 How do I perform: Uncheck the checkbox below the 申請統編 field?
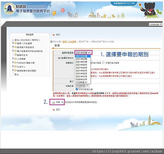tap(77, 89)
